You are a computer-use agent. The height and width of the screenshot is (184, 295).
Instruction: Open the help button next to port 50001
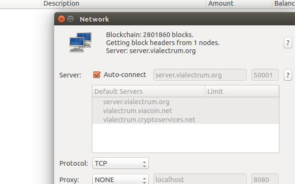click(x=287, y=75)
